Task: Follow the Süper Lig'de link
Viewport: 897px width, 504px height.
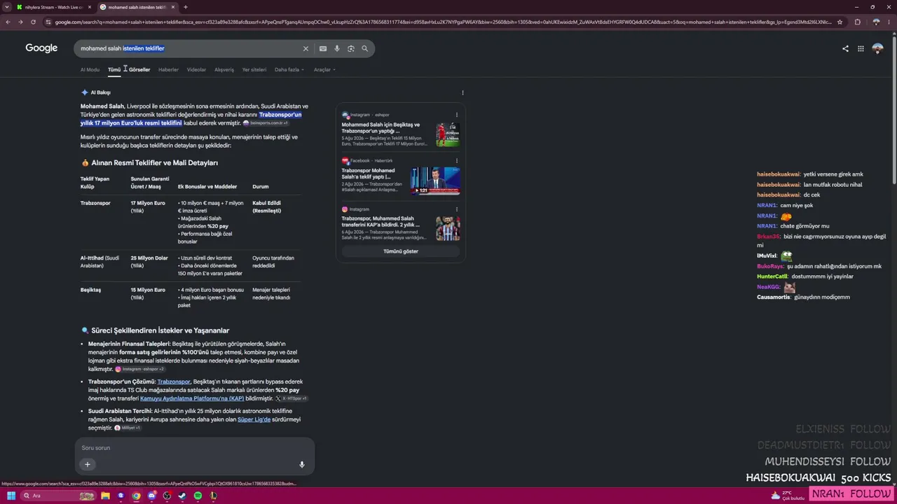Action: [x=254, y=419]
